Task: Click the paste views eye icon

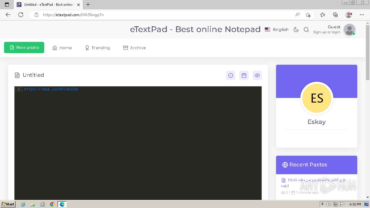Action: pyautogui.click(x=257, y=75)
